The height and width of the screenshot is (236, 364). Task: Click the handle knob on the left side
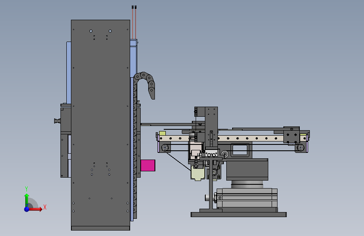tap(57, 121)
